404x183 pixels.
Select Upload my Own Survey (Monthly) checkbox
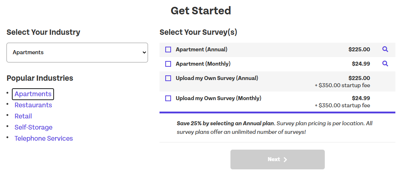[168, 98]
